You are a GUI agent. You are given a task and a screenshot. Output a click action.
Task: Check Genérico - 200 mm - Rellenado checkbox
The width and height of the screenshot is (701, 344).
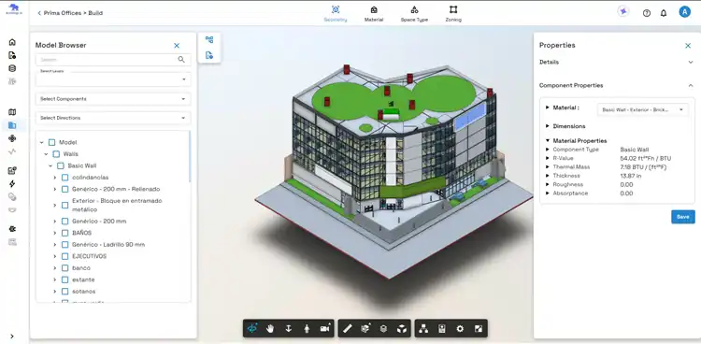64,189
